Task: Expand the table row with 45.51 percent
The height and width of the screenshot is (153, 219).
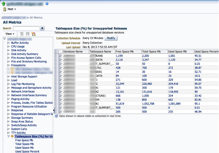Action: point(60,56)
